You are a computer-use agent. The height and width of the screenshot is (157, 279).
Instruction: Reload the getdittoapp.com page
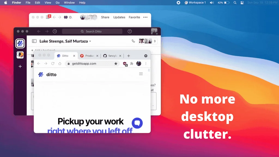point(53,64)
